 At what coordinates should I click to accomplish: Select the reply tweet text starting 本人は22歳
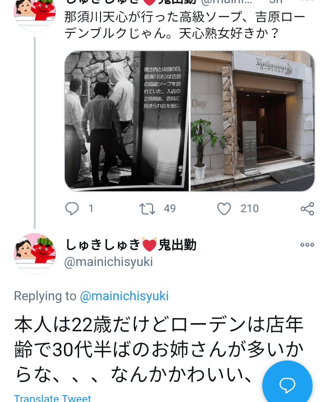tap(159, 350)
